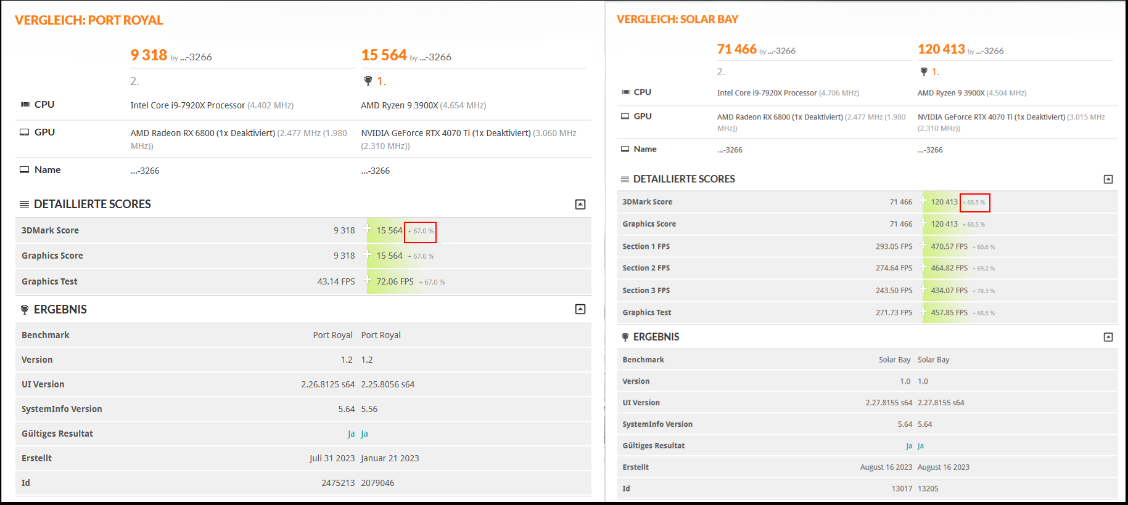This screenshot has width=1128, height=505.
Task: Click NVIDIA GeForce RTX 4070 Ti in Solar Bay
Action: [991, 117]
